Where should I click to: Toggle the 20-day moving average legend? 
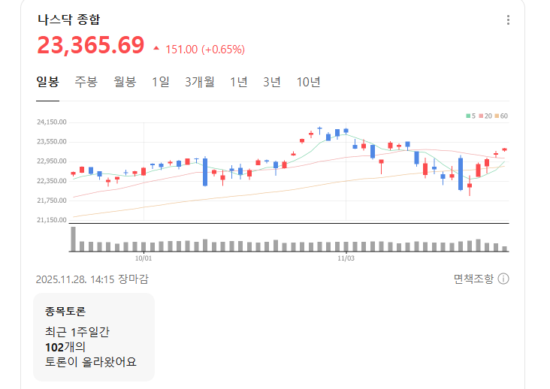(485, 116)
